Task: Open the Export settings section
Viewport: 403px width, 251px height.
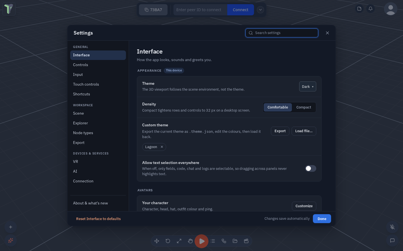Action: point(98,143)
